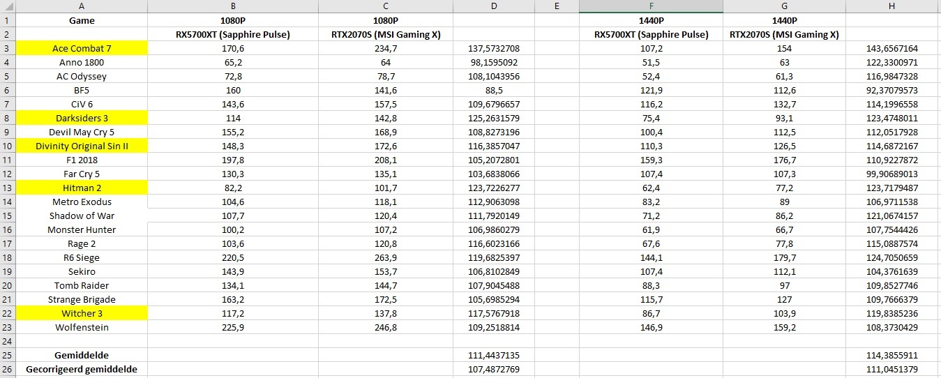Select percentage 125,2631579 for Darksiders 3

click(x=494, y=118)
